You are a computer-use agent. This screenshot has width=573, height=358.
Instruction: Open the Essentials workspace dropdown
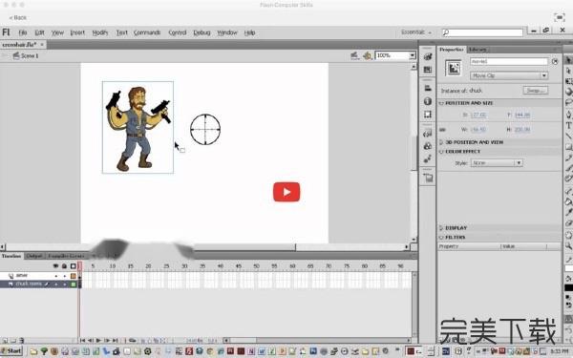pyautogui.click(x=416, y=32)
